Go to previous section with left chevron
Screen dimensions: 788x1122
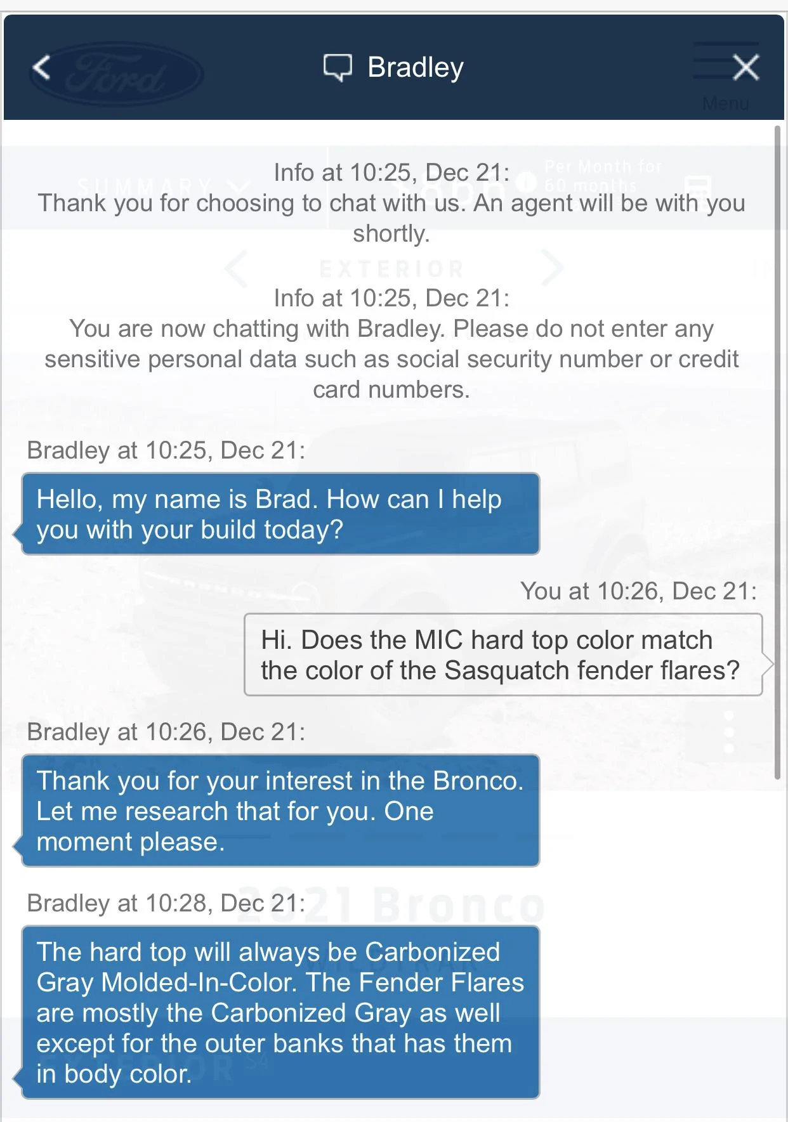coord(236,269)
